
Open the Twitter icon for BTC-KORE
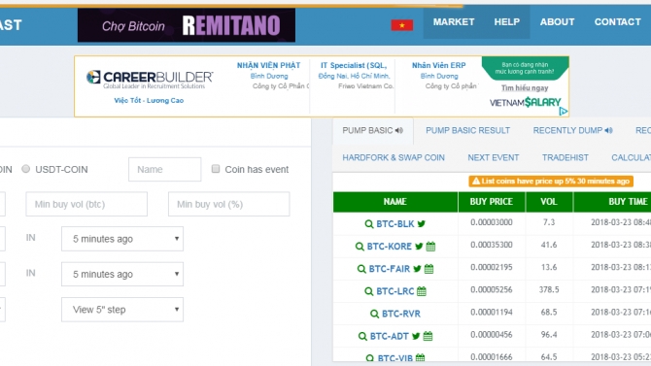tap(419, 246)
